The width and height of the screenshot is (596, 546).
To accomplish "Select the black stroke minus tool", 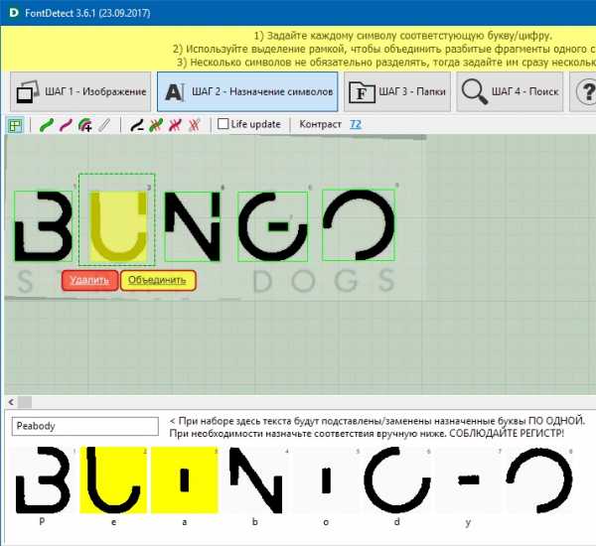I will (137, 125).
